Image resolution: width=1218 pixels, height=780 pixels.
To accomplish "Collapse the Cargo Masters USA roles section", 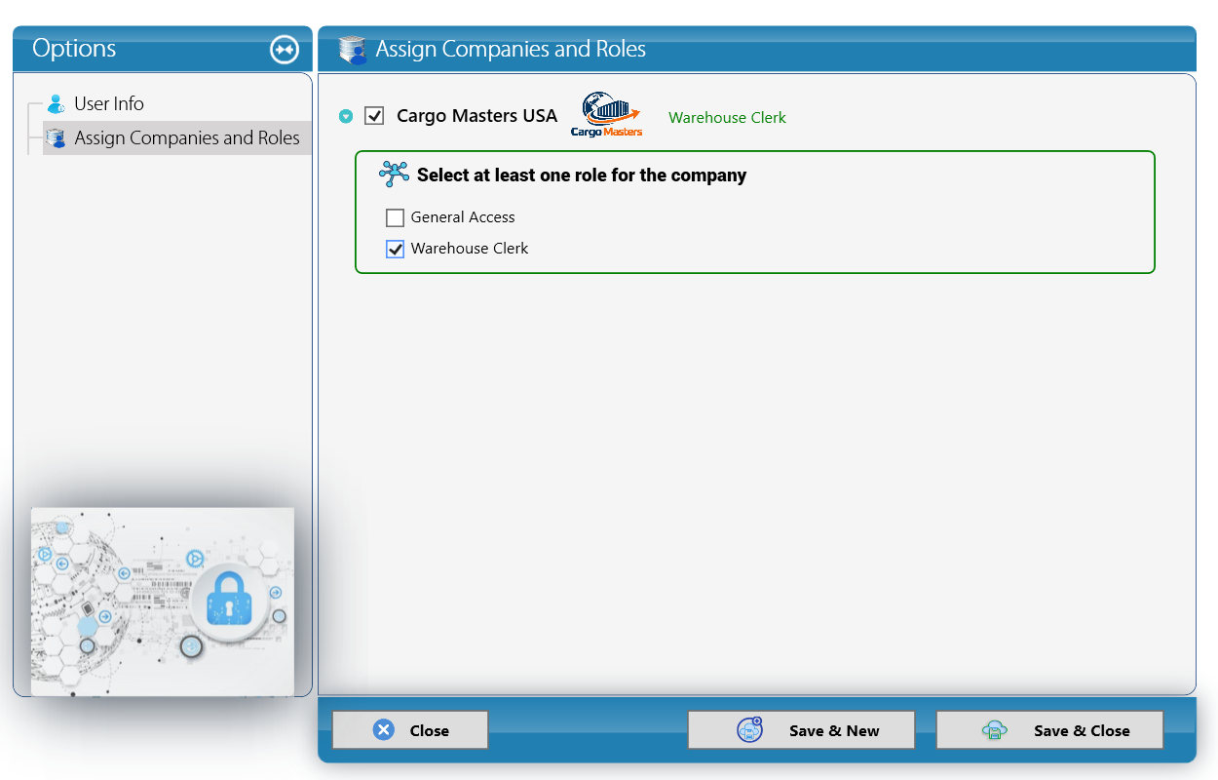I will (345, 117).
